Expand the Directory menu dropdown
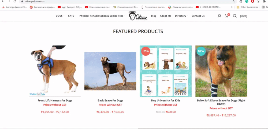268x129 pixels. pyautogui.click(x=181, y=16)
